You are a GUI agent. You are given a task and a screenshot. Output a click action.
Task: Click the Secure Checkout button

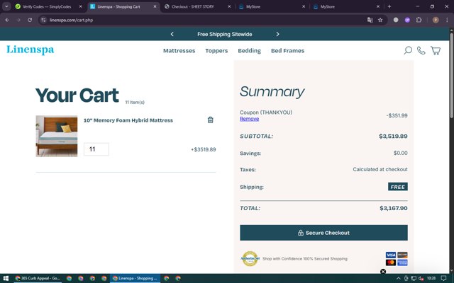(323, 233)
